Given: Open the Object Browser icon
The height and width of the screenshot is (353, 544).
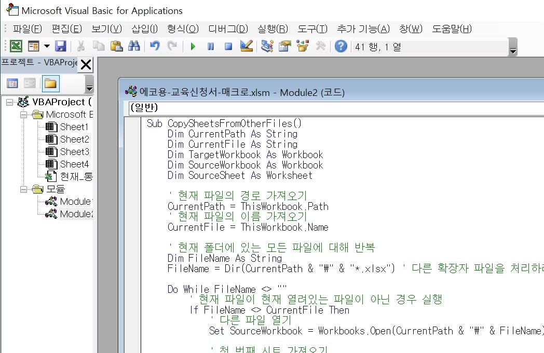Looking at the screenshot, I should pyautogui.click(x=303, y=46).
